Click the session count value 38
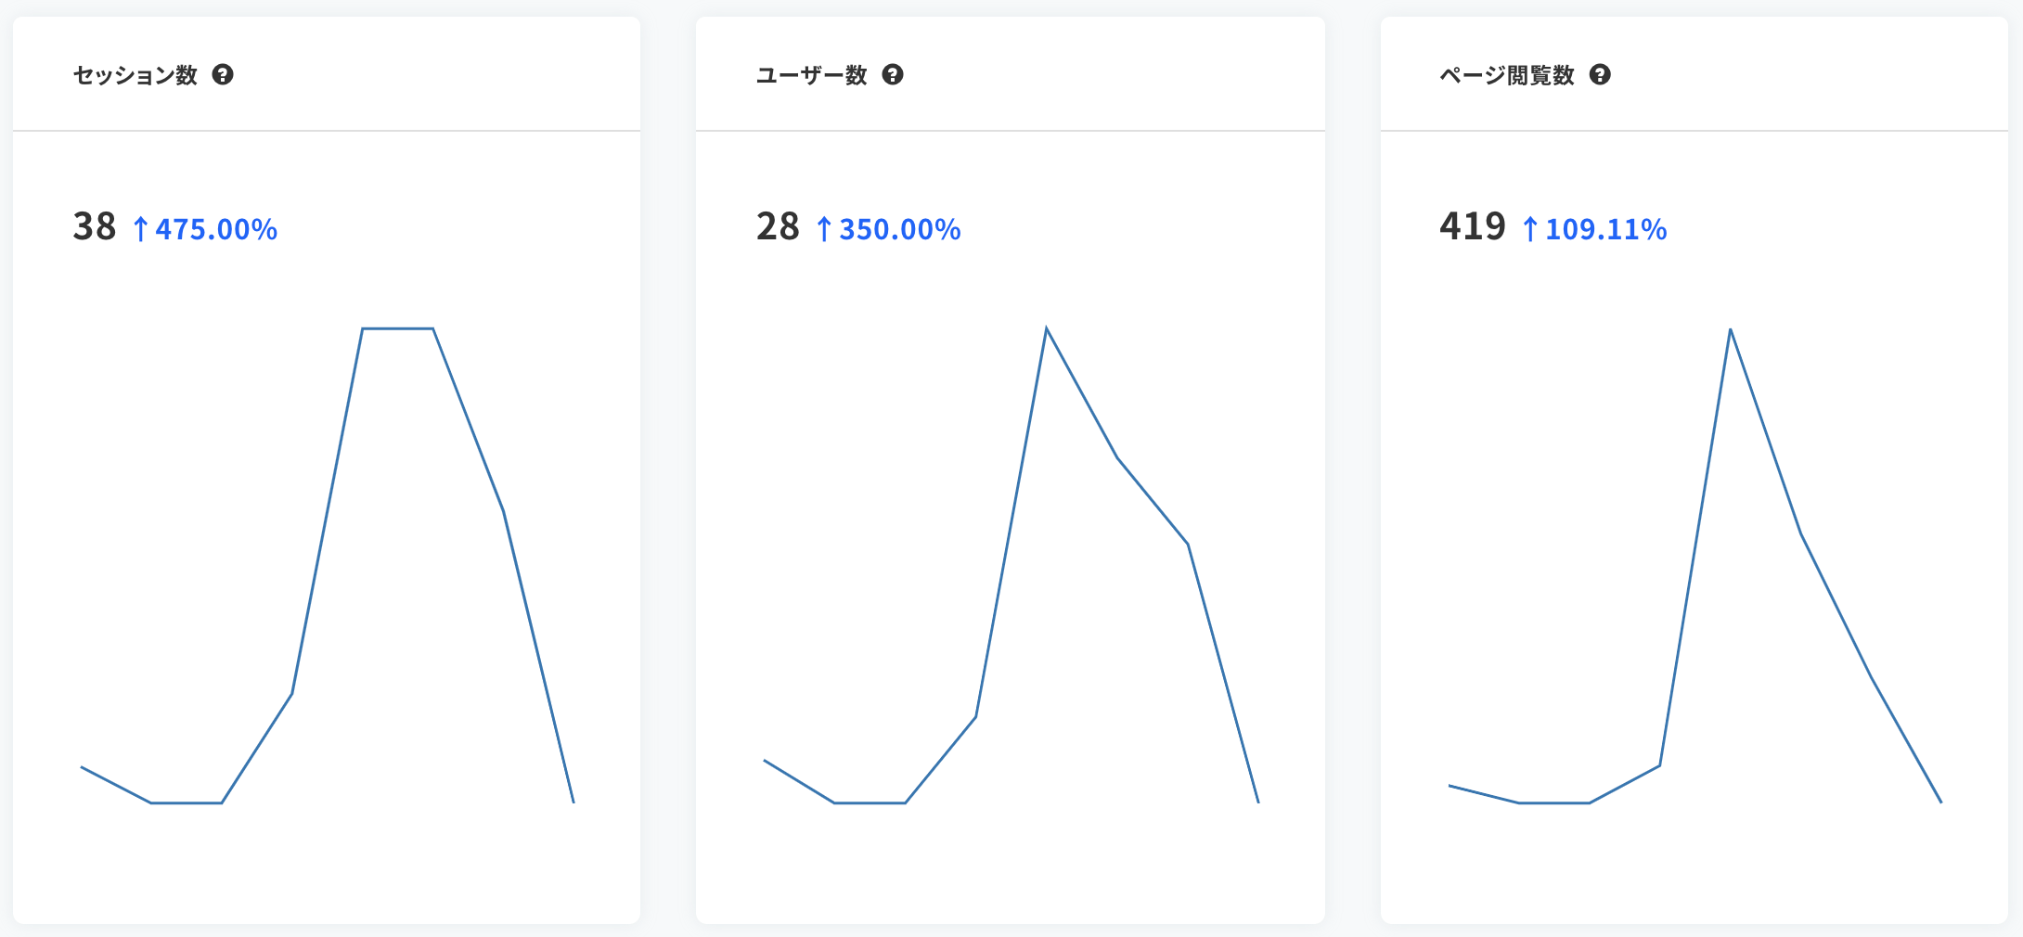Image resolution: width=2023 pixels, height=937 pixels. click(x=95, y=226)
